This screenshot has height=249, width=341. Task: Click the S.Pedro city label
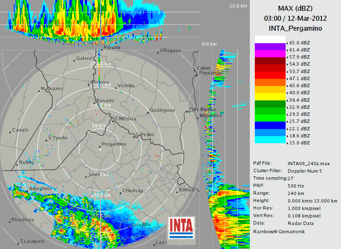point(145,134)
